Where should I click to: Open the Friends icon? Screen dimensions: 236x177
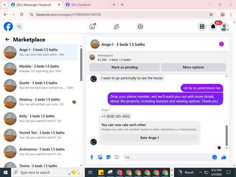point(116,26)
